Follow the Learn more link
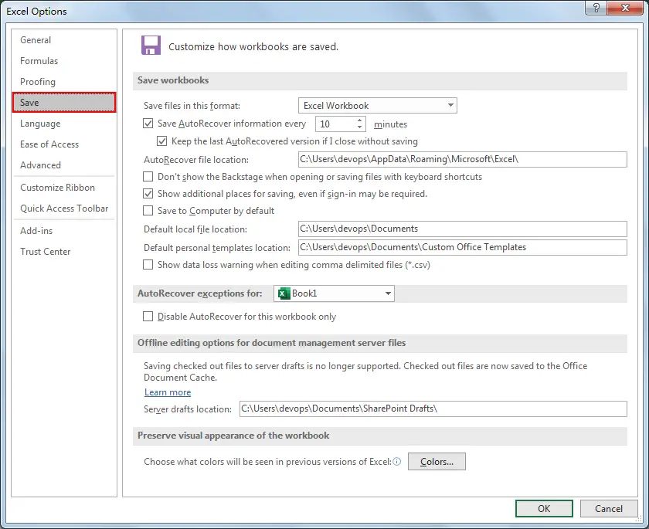649x529 pixels. 168,392
